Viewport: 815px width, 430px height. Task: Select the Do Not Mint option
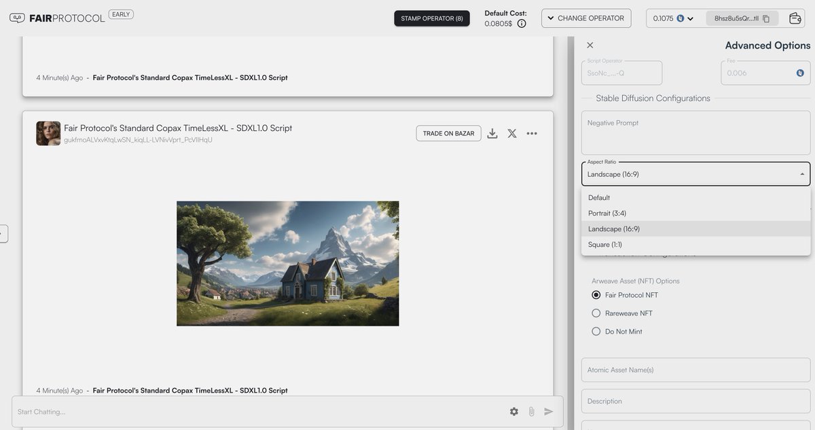pos(595,330)
